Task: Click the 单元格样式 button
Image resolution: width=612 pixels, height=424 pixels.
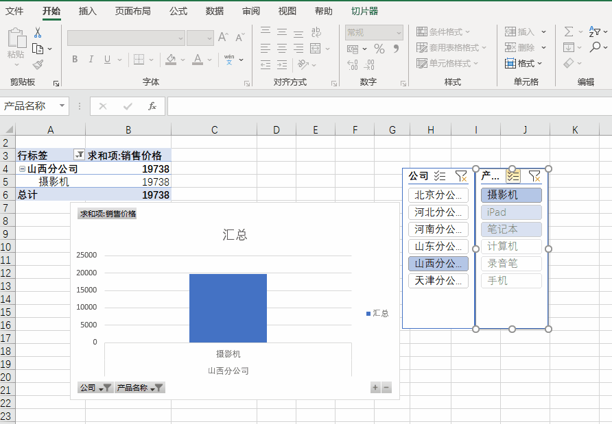Action: (x=447, y=63)
